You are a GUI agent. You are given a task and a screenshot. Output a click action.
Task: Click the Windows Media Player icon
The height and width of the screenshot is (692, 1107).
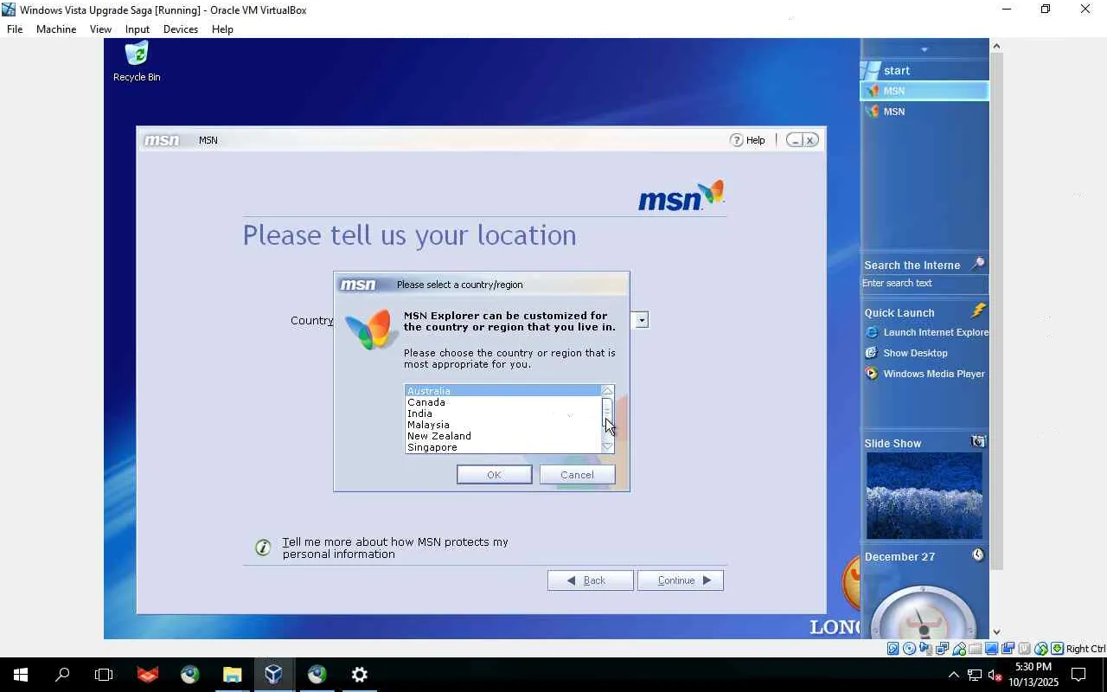pyautogui.click(x=872, y=374)
